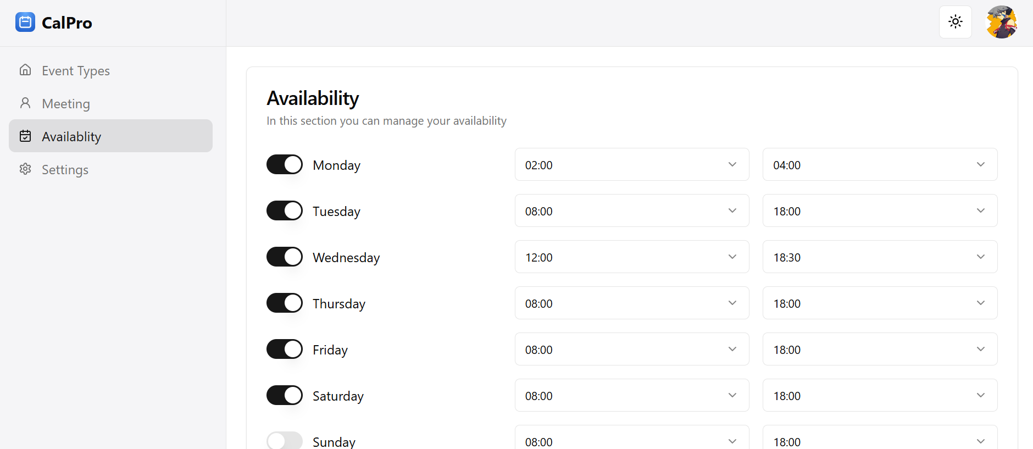The image size is (1033, 449).
Task: Open Friday start time dropdown
Action: coord(632,349)
